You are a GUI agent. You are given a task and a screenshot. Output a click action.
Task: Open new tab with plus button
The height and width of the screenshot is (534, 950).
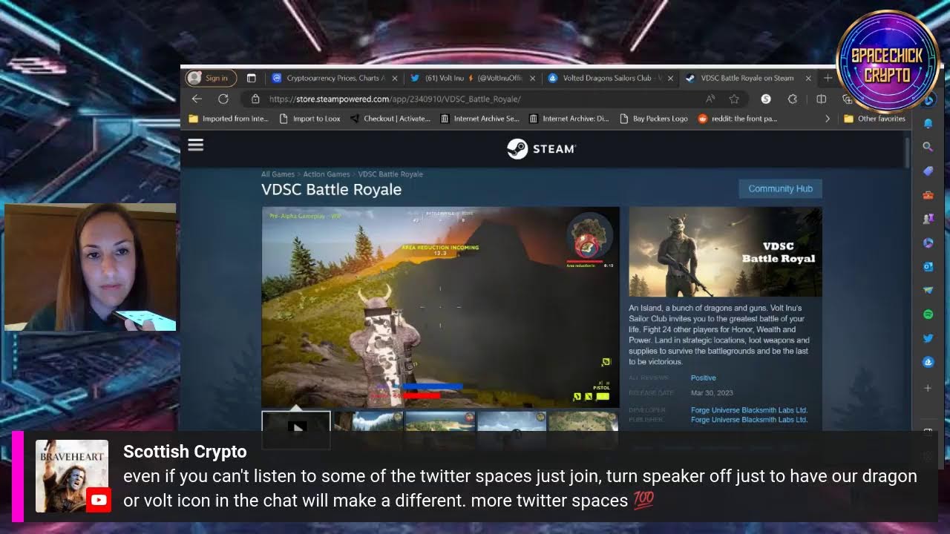(828, 78)
